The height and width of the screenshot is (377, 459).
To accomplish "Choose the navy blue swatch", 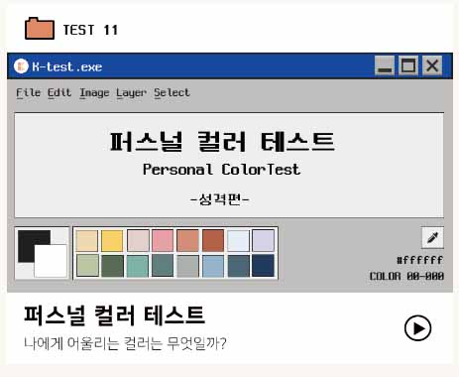I will coord(264,266).
